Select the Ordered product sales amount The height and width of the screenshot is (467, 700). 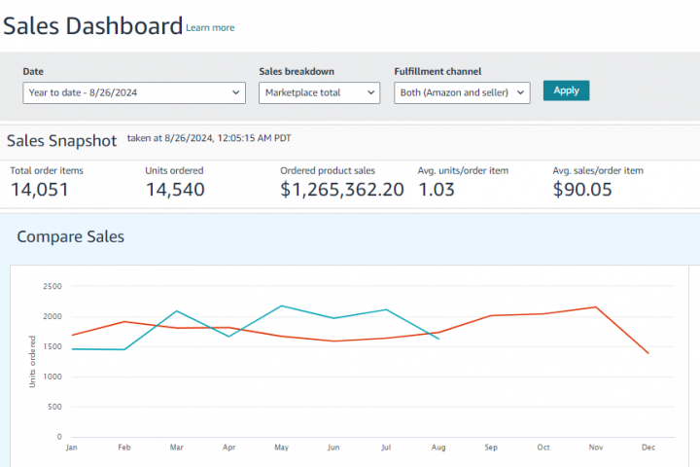pyautogui.click(x=342, y=190)
